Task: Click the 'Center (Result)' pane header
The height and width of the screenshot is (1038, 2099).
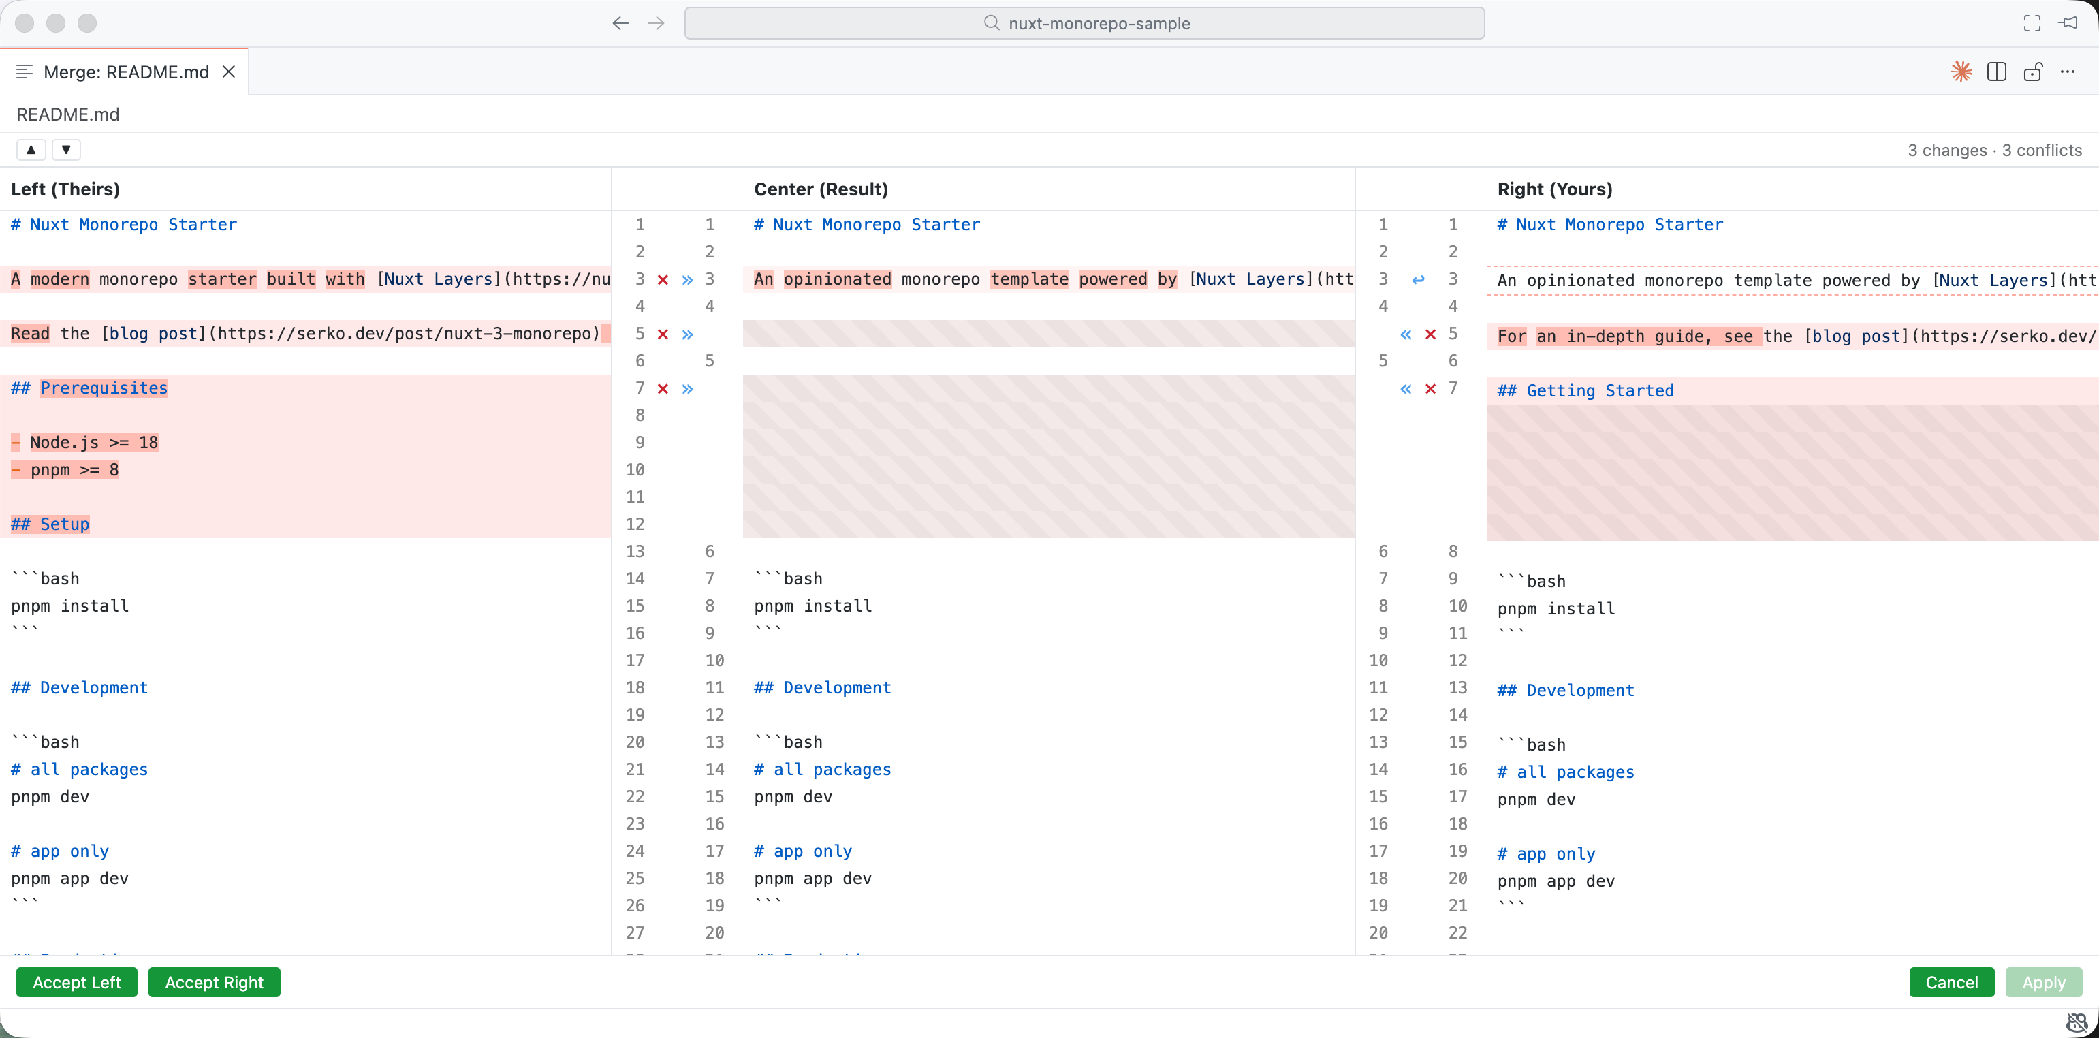Action: click(821, 189)
